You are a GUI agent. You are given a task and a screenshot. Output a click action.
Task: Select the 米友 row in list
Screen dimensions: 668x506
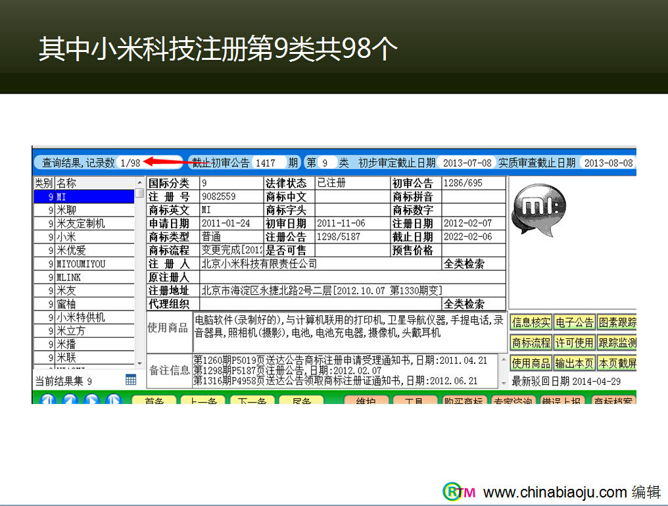coord(84,291)
